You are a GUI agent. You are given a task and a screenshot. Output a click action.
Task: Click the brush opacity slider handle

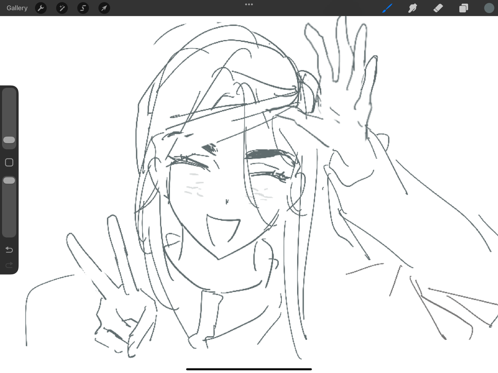(9, 180)
